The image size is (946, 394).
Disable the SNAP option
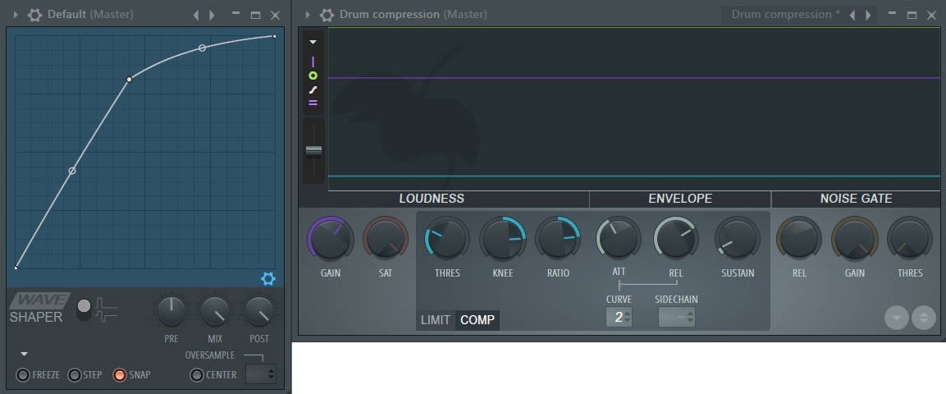click(x=120, y=374)
